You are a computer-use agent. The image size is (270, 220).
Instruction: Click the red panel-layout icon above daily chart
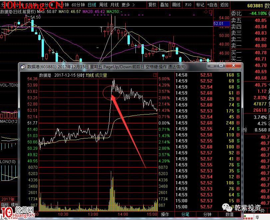point(211,12)
